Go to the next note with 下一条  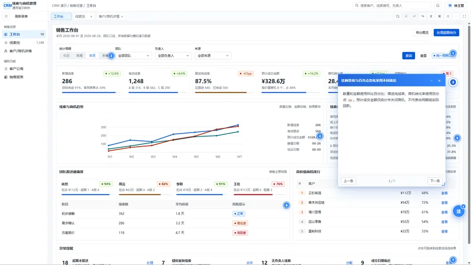point(435,181)
